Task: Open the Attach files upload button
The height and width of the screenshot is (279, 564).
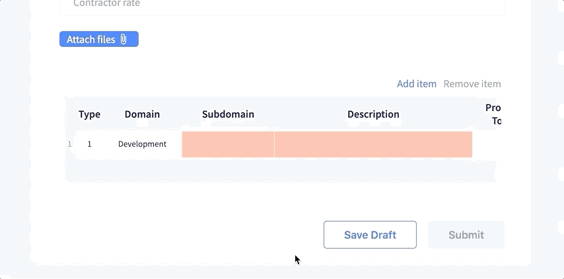Action: (99, 39)
